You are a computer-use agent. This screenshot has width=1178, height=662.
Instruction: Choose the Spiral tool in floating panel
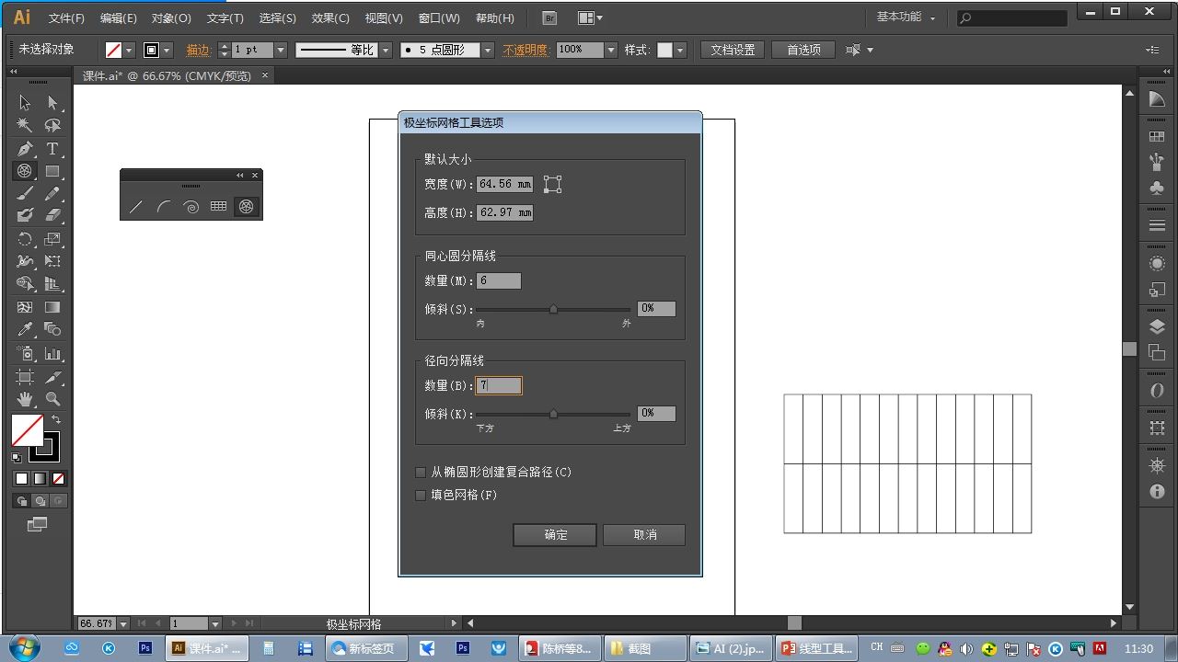point(191,207)
